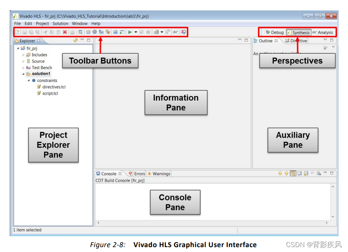Open the File menu

click(x=17, y=24)
